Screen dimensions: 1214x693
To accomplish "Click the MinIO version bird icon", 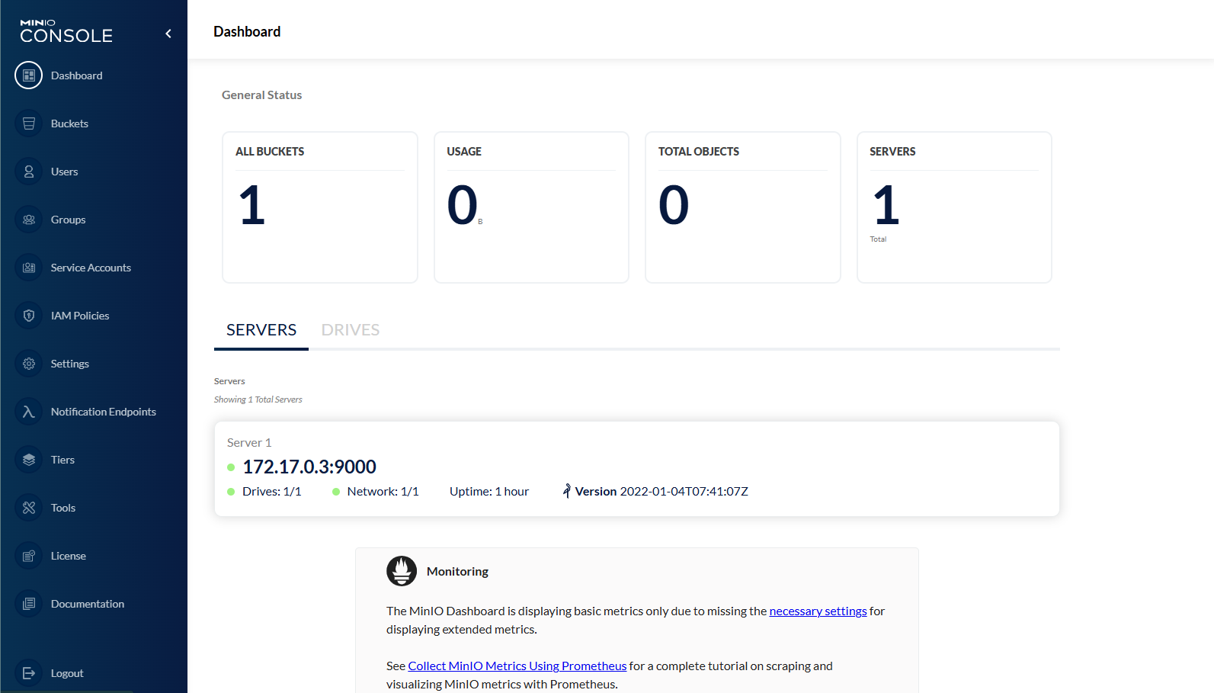I will point(566,491).
